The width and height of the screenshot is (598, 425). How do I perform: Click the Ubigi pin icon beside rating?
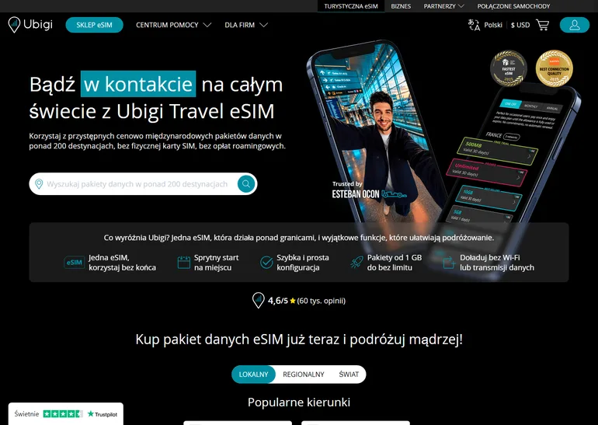click(258, 301)
